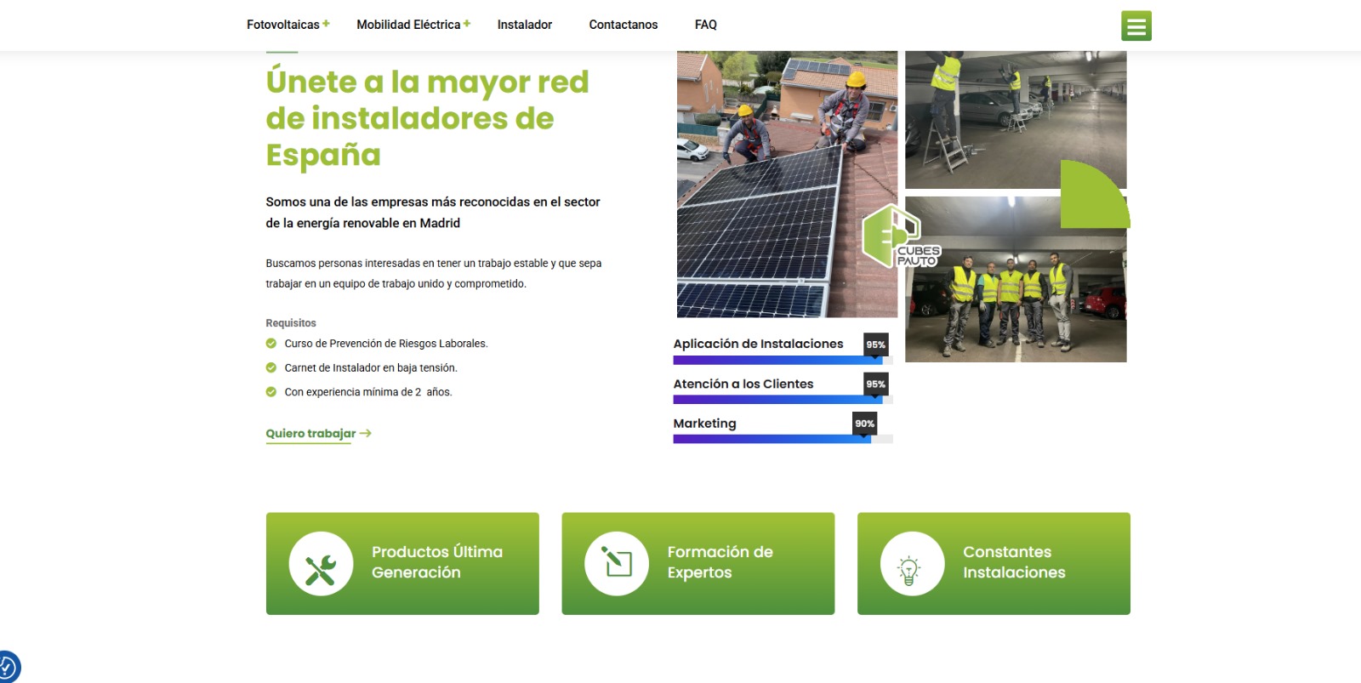Go to the Instalador menu item
Image resolution: width=1361 pixels, height=683 pixels.
(525, 25)
